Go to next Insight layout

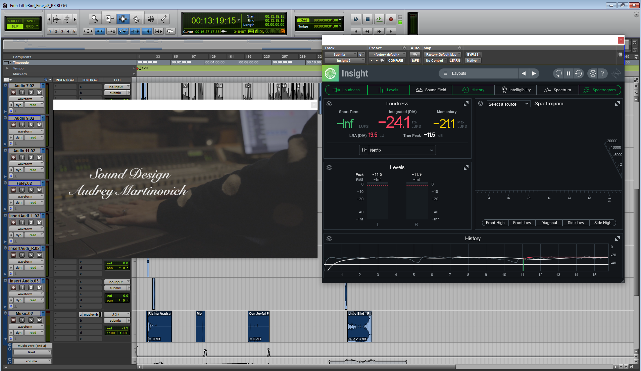tap(534, 73)
